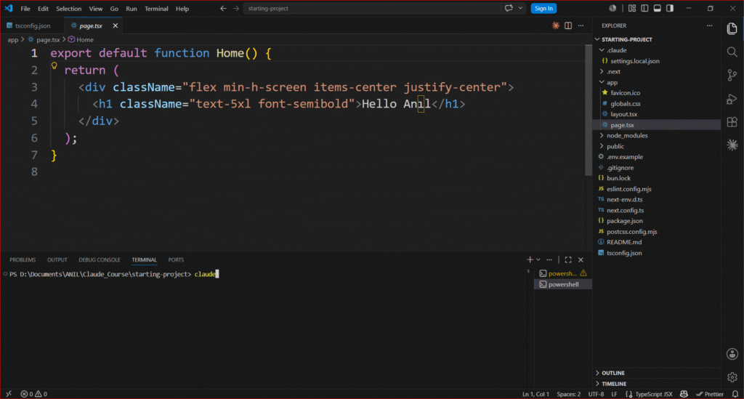Open the Search view icon
This screenshot has height=399, width=744.
pyautogui.click(x=732, y=52)
